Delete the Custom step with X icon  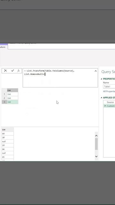pyautogui.click(x=105, y=106)
